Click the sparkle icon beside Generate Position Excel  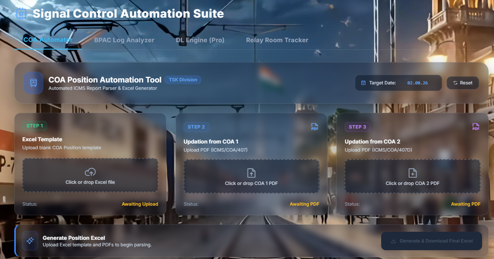[30, 241]
